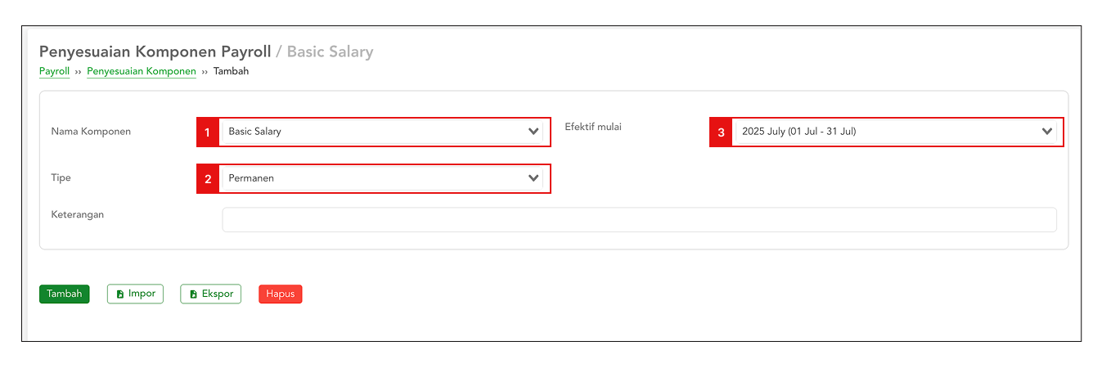
Task: Click the file icon on Ekspor button
Action: [193, 294]
